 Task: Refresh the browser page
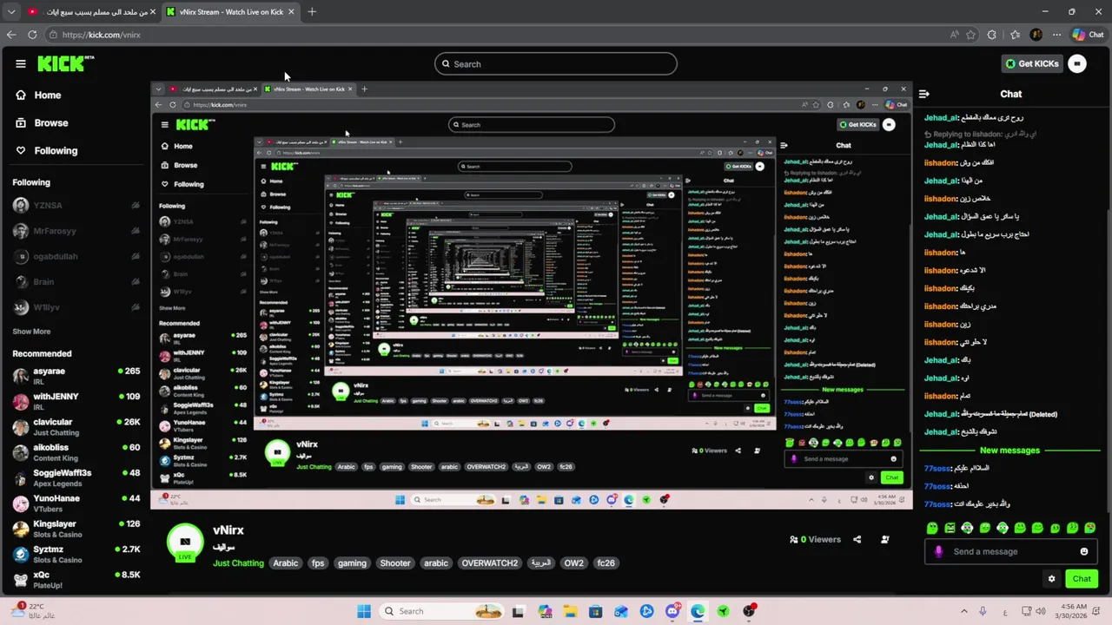(x=32, y=35)
